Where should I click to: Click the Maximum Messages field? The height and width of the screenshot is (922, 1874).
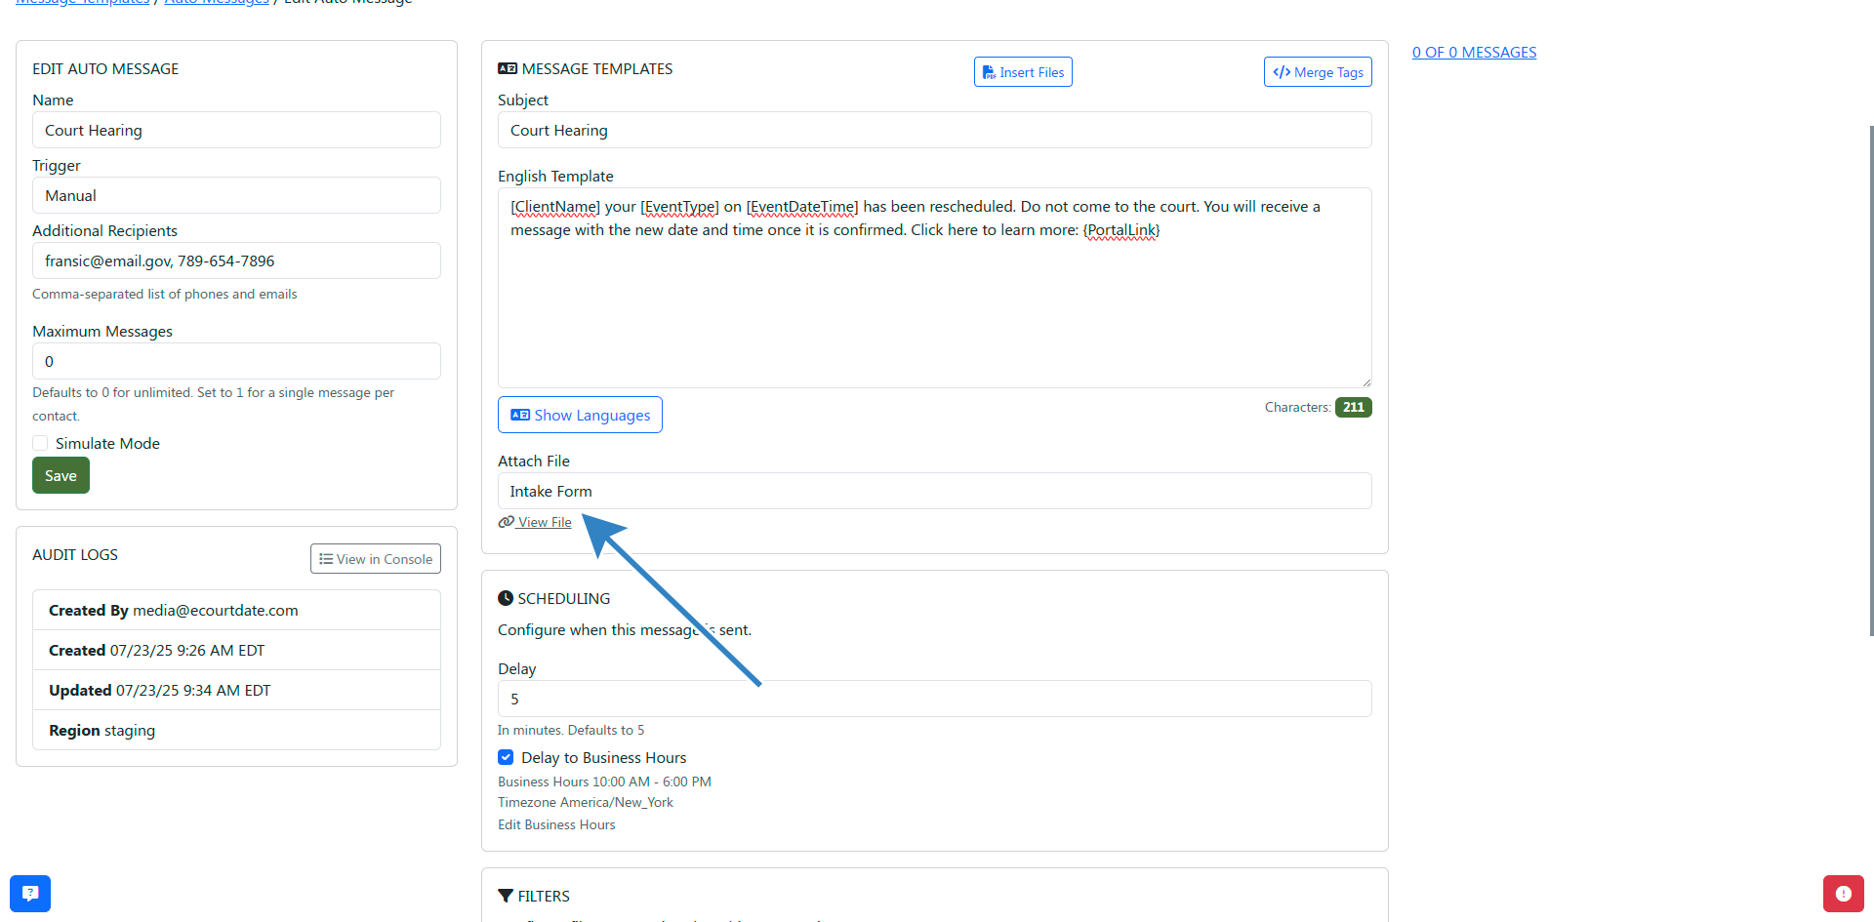pyautogui.click(x=236, y=361)
